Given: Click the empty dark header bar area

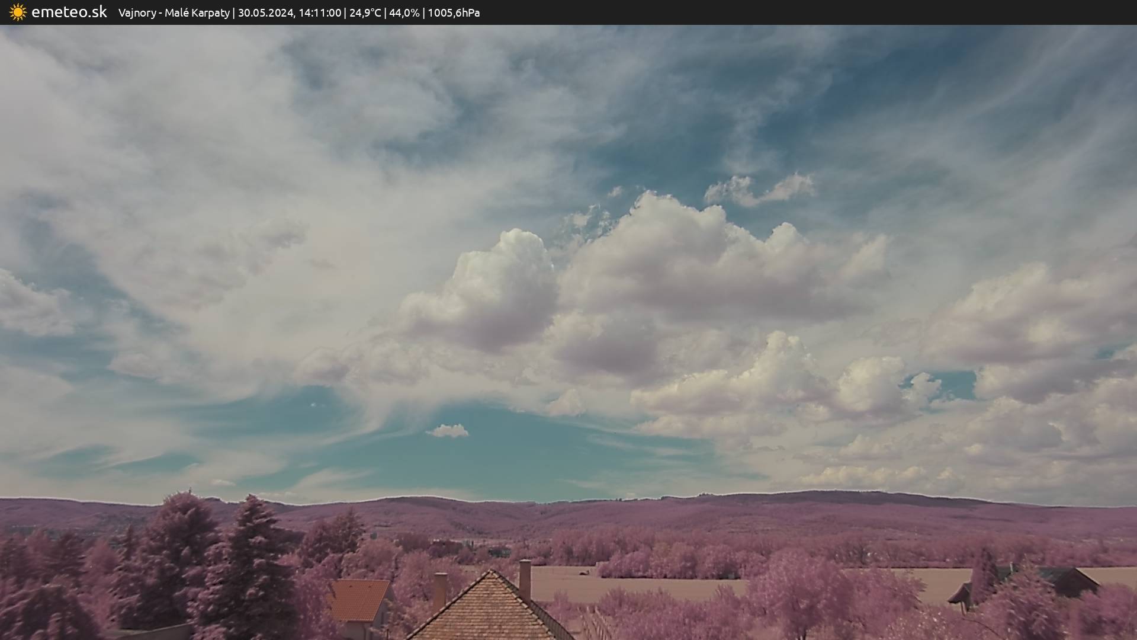Looking at the screenshot, I should 829,12.
